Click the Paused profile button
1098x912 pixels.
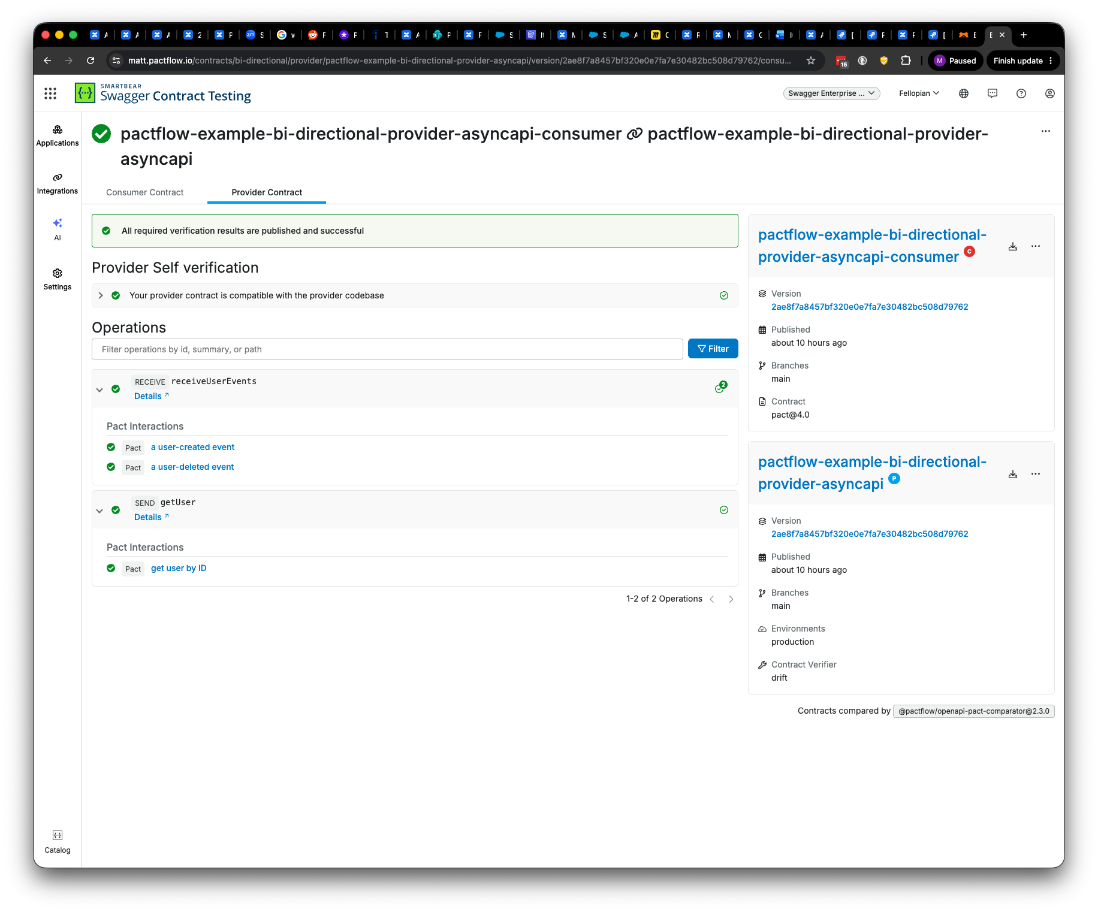click(955, 61)
